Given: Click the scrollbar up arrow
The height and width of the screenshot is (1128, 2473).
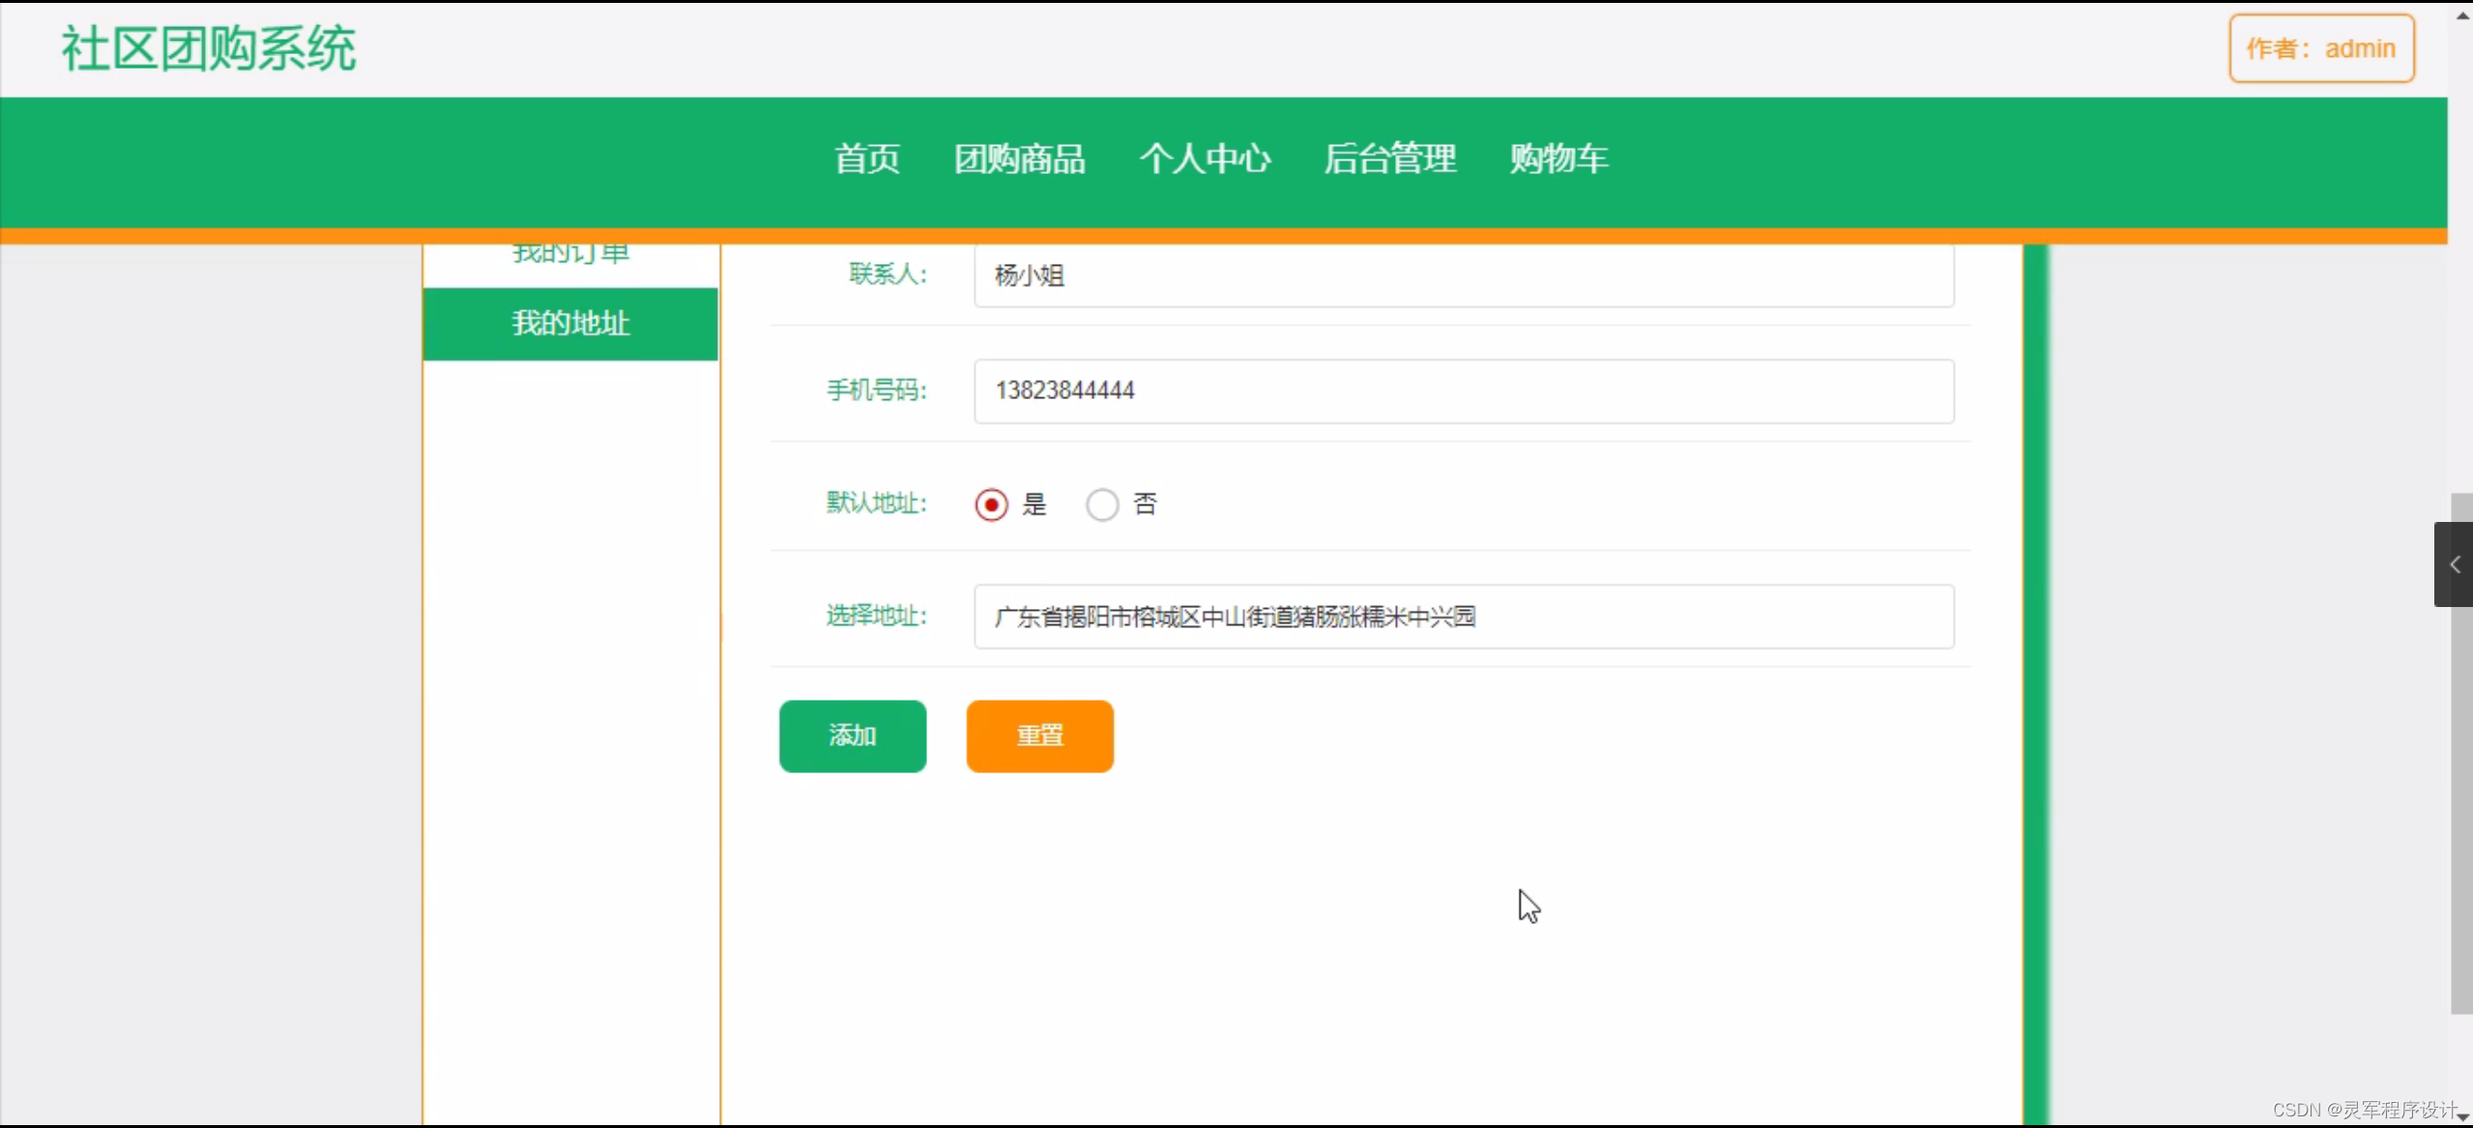Looking at the screenshot, I should click(x=2462, y=14).
